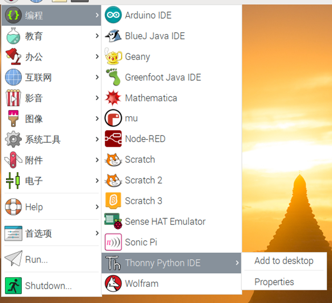Click the Sense HAT Emulator icon

113,222
